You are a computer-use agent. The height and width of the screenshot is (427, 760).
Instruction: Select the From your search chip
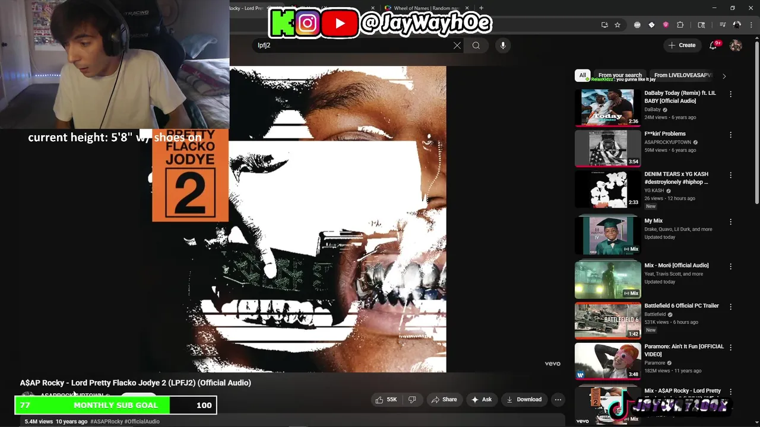[620, 75]
